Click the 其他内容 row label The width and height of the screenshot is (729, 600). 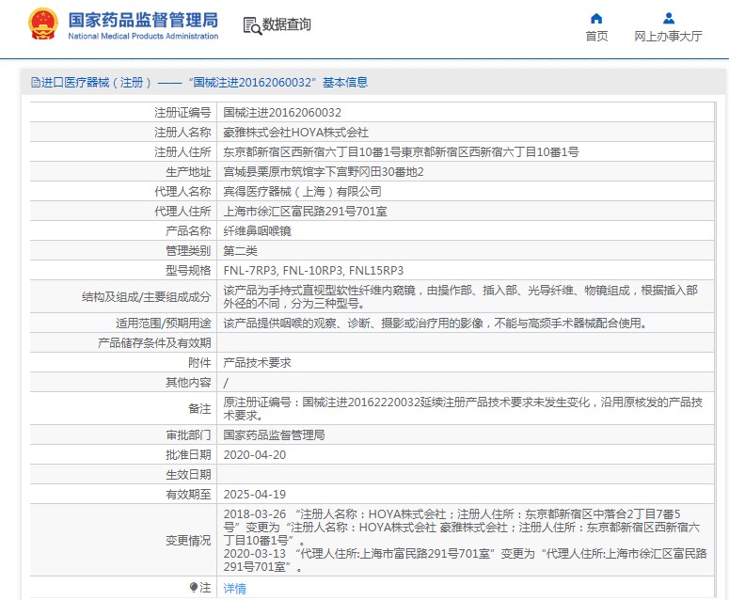[x=188, y=383]
